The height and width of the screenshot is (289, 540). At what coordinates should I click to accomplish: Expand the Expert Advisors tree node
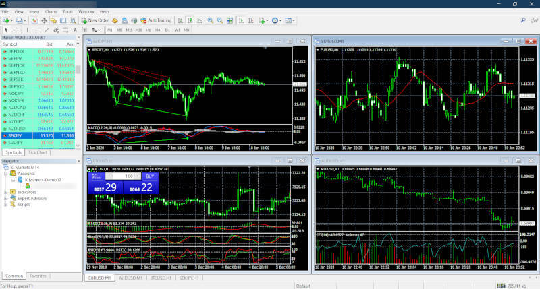pyautogui.click(x=5, y=198)
